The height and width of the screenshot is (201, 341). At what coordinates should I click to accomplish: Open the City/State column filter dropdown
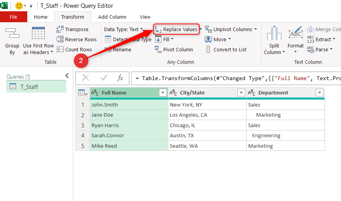pyautogui.click(x=241, y=93)
